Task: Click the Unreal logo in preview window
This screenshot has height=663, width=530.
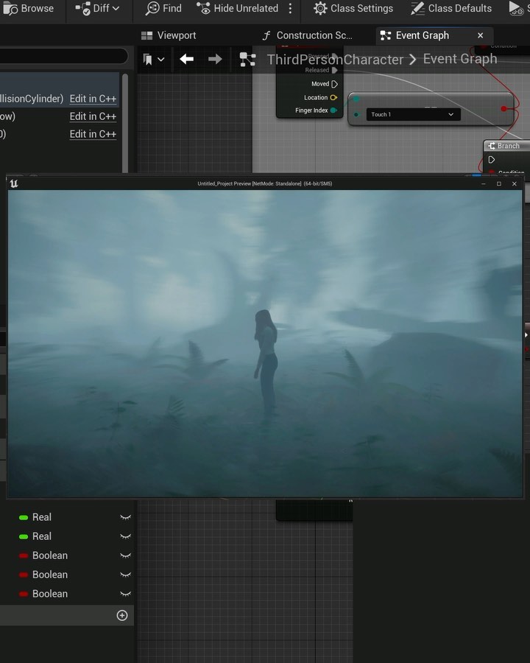Action: (x=14, y=183)
